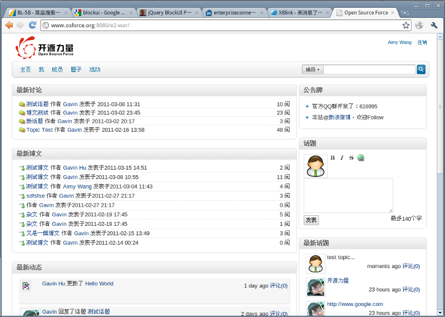
Task: Open the 新浪微博 link in 公告牌
Action: [339, 117]
